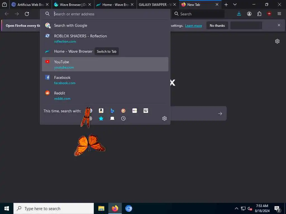Screen dimensions: 286x214
Task: Open the uBlock Origin extension icon
Action: [269, 14]
